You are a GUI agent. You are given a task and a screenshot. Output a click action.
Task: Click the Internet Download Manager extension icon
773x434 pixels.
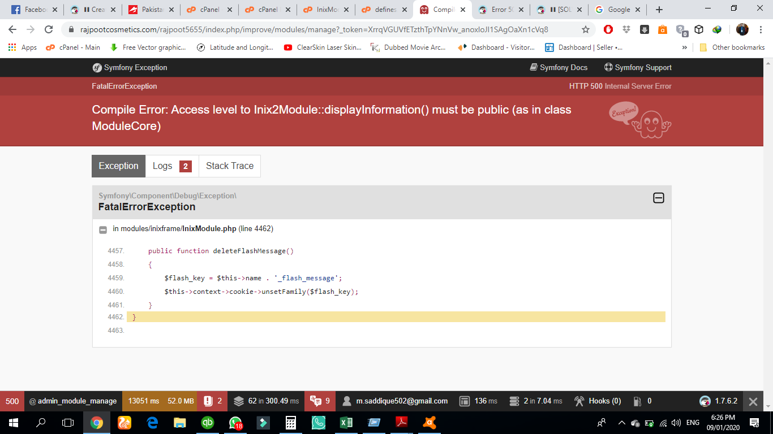[717, 29]
